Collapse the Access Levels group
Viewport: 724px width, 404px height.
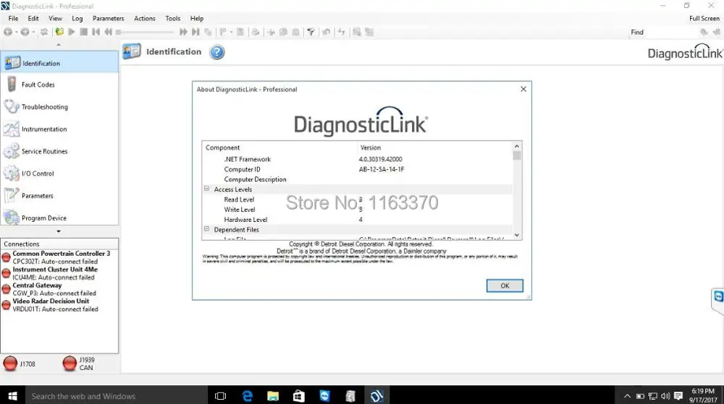click(x=207, y=189)
